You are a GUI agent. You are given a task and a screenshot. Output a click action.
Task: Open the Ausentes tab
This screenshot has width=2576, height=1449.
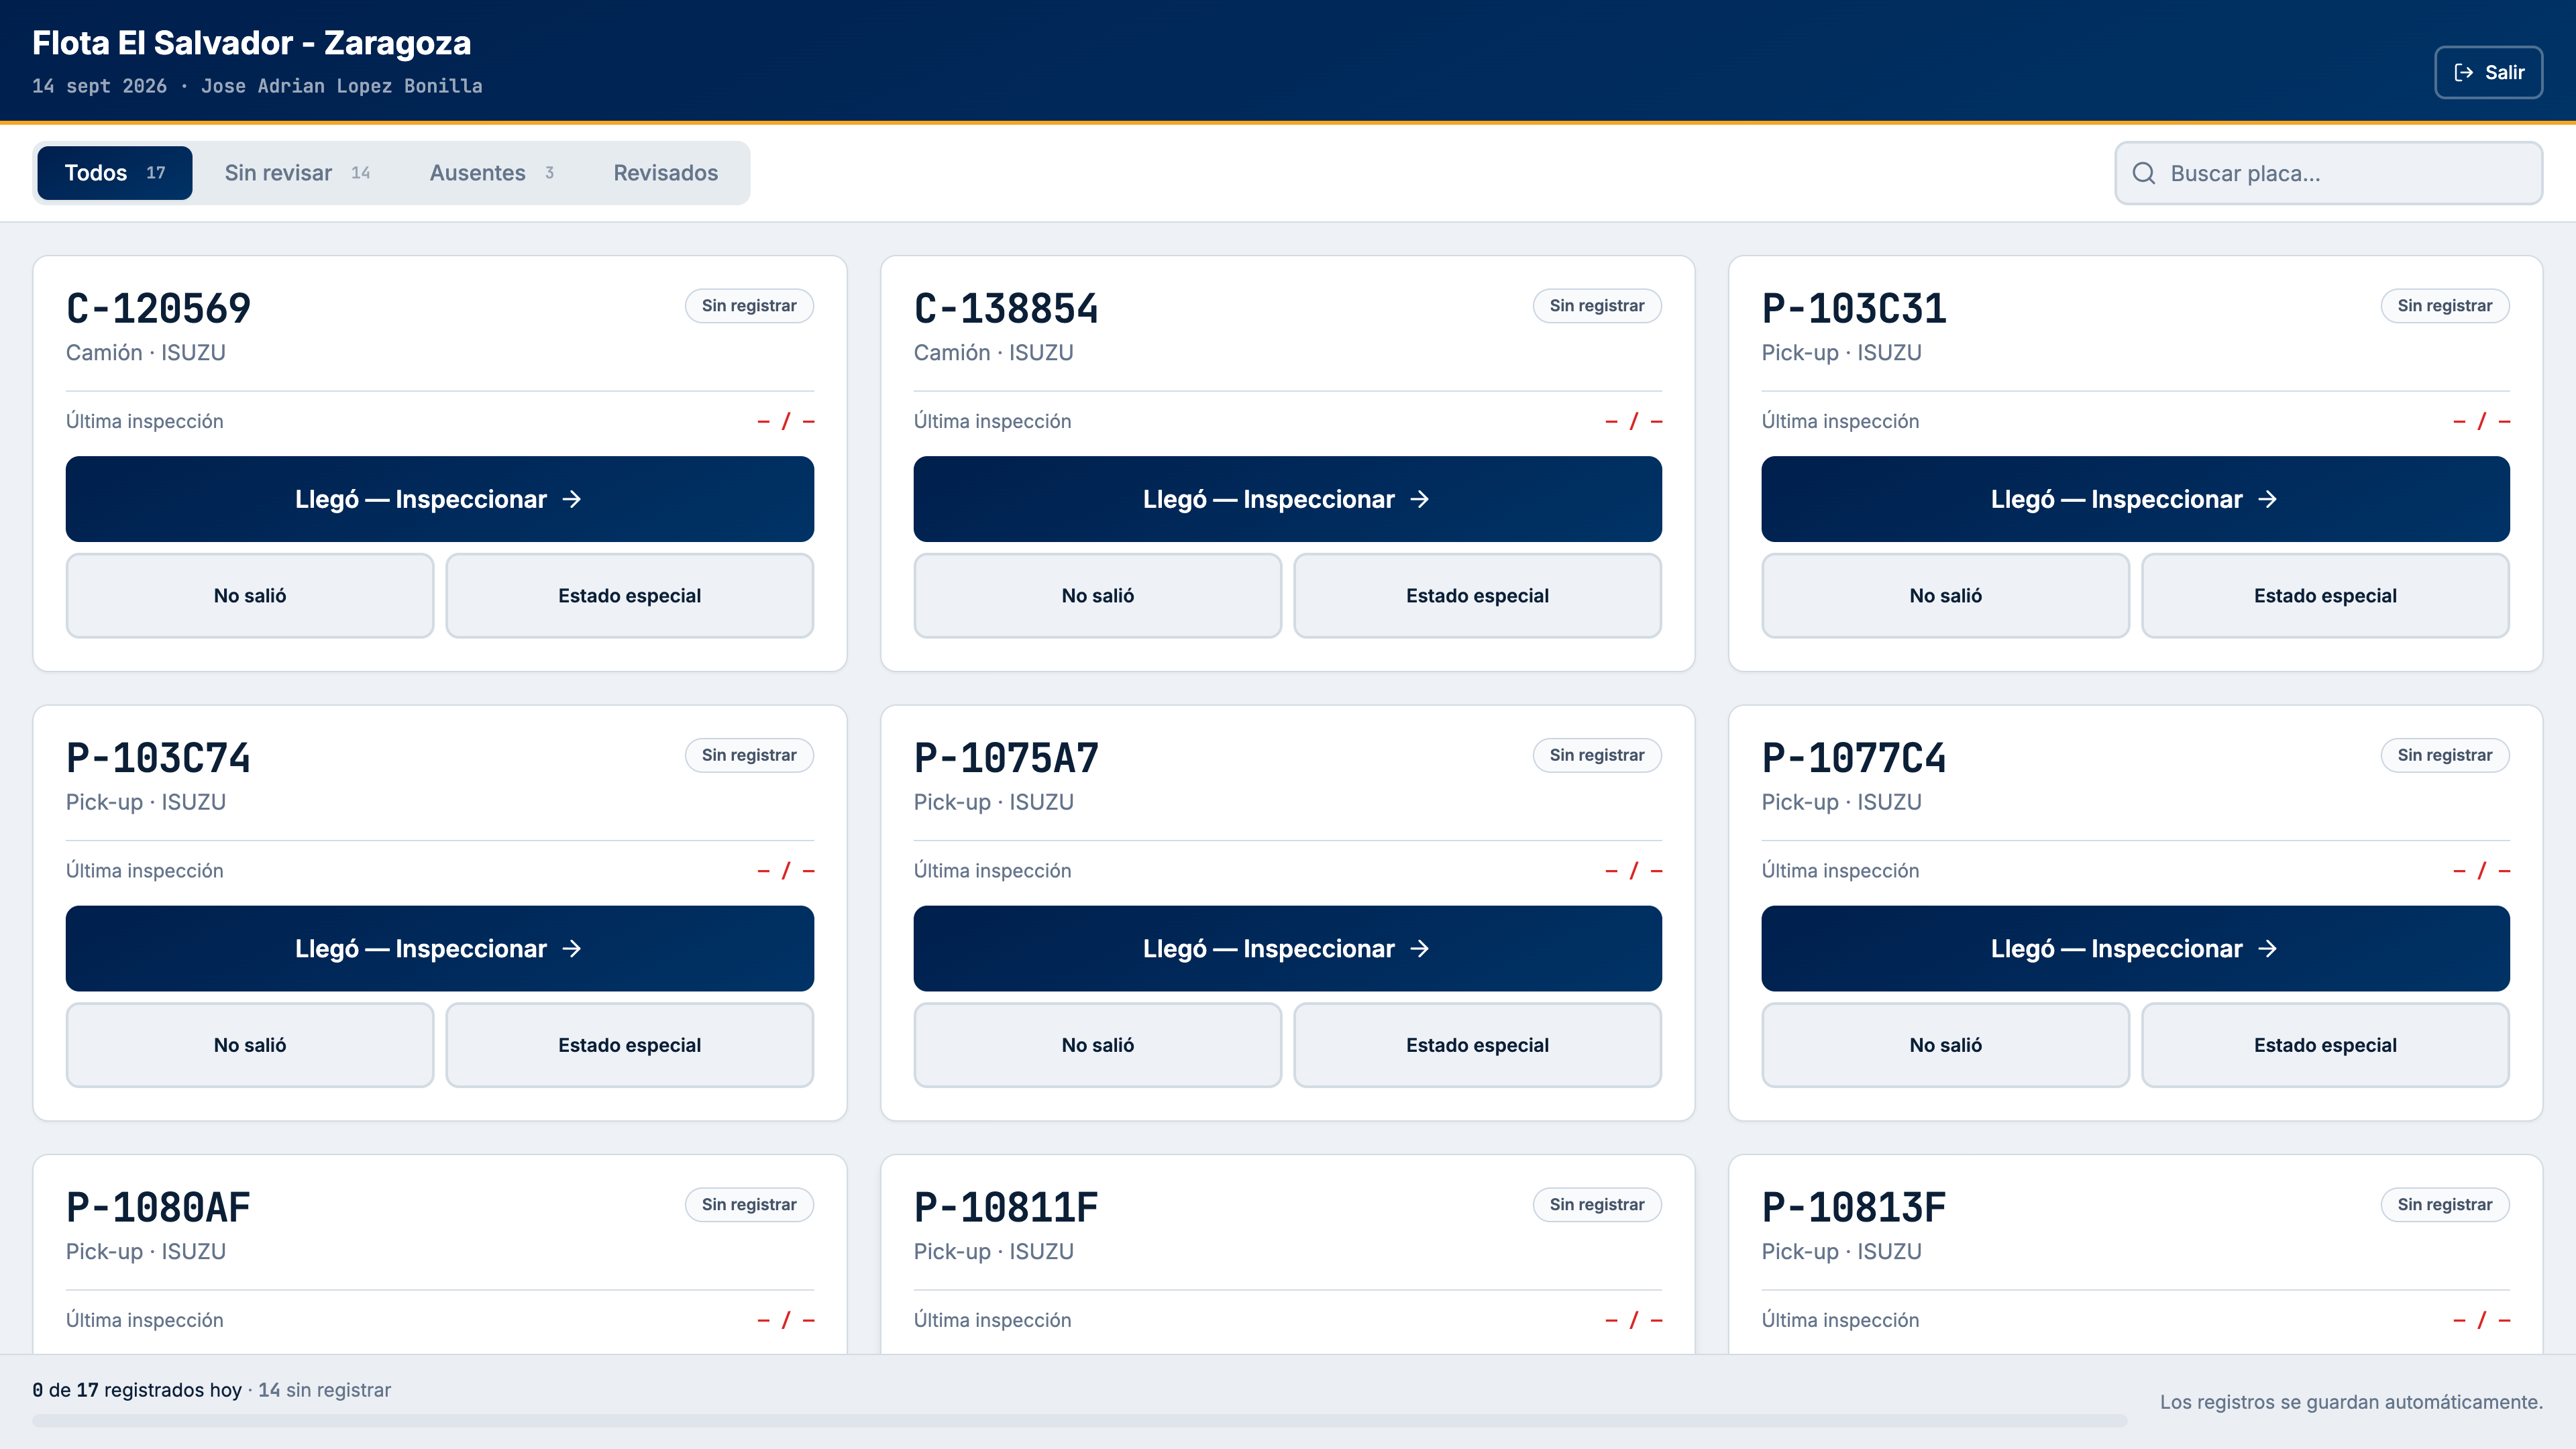[491, 173]
